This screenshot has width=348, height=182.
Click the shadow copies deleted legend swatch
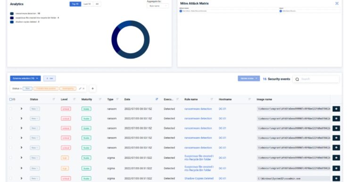pos(12,22)
